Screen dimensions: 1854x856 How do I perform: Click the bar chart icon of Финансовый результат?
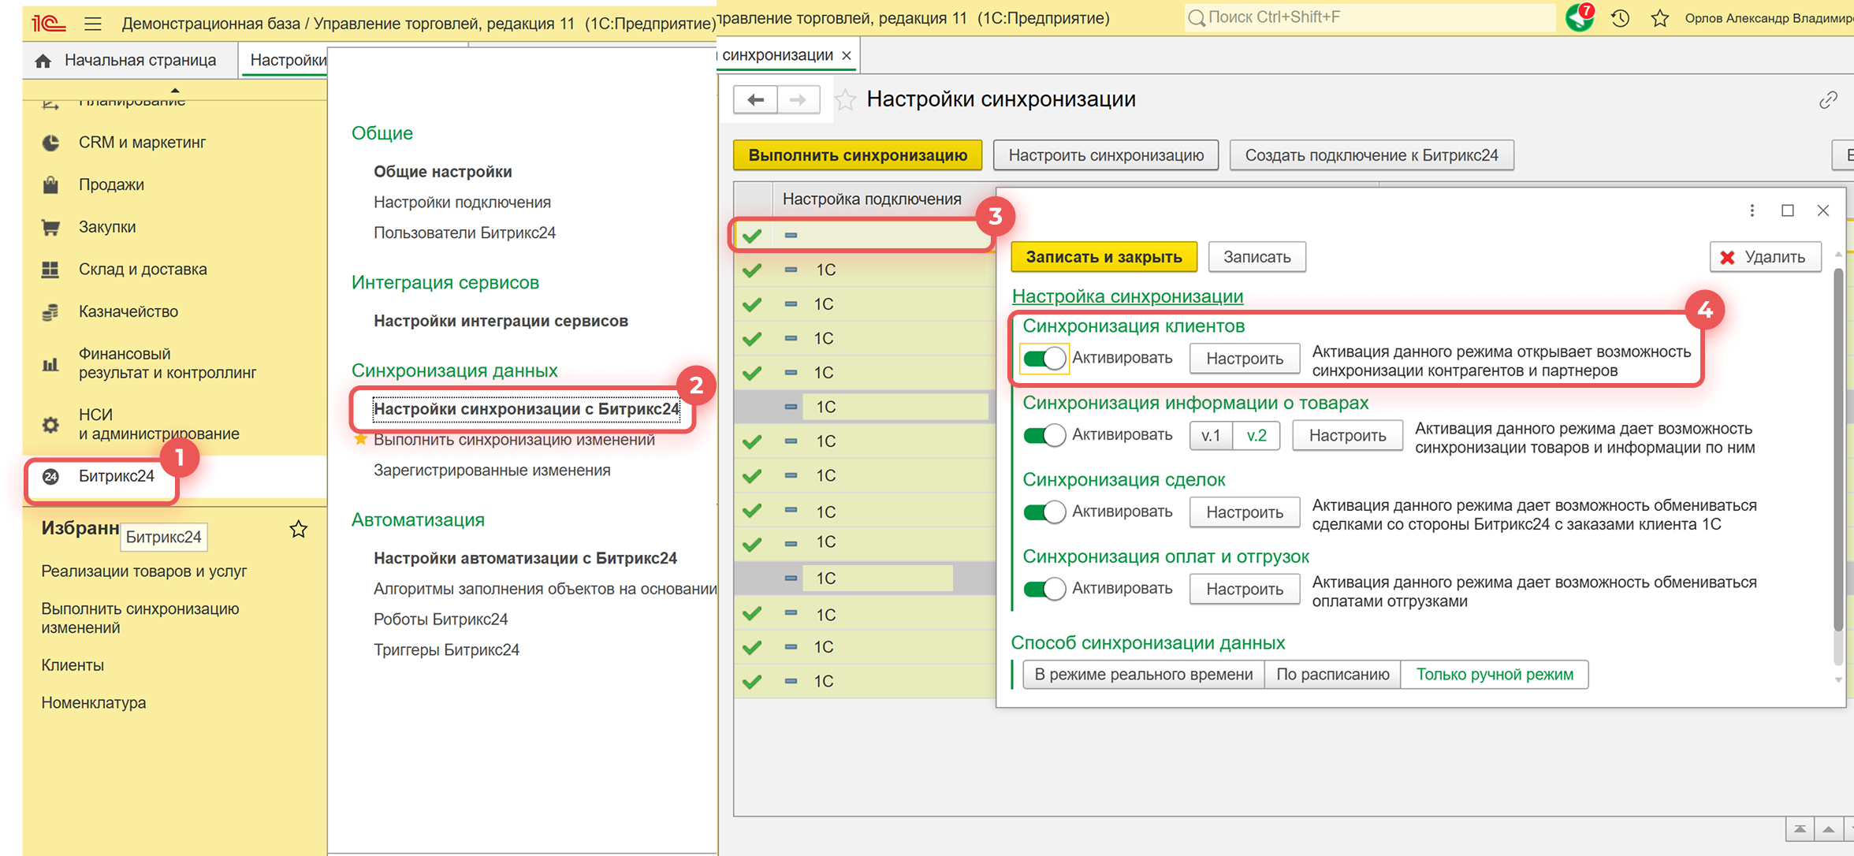point(50,364)
